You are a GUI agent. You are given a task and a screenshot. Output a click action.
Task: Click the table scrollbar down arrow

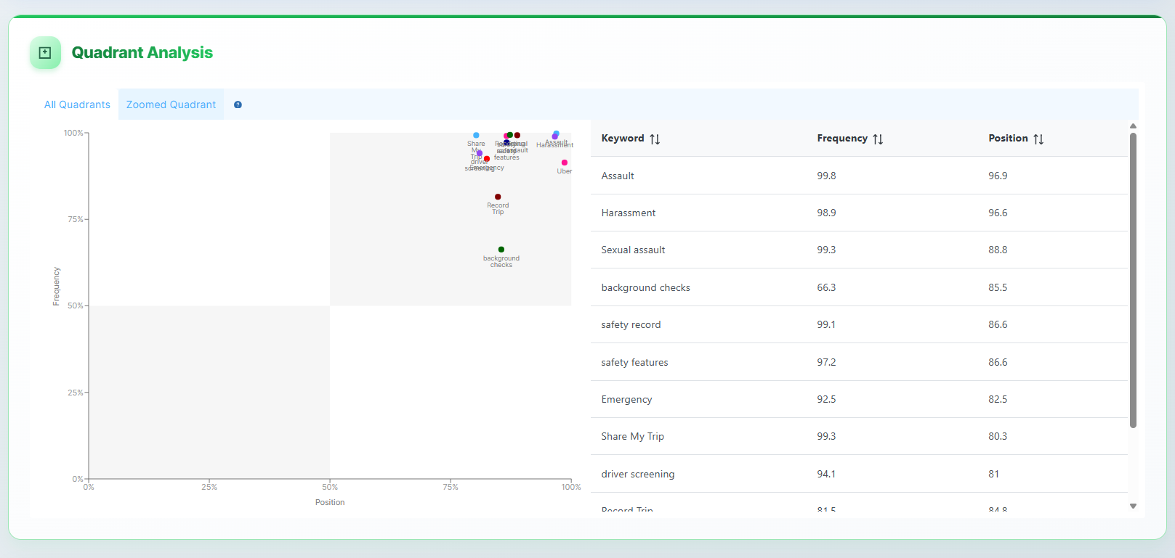tap(1133, 506)
